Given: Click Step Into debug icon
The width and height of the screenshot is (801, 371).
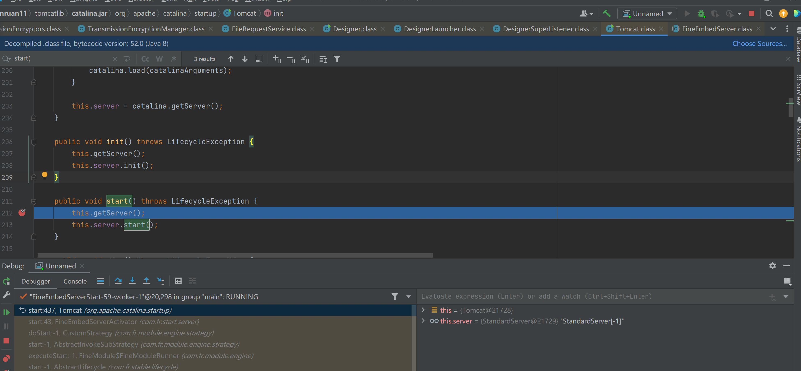Looking at the screenshot, I should (x=132, y=281).
